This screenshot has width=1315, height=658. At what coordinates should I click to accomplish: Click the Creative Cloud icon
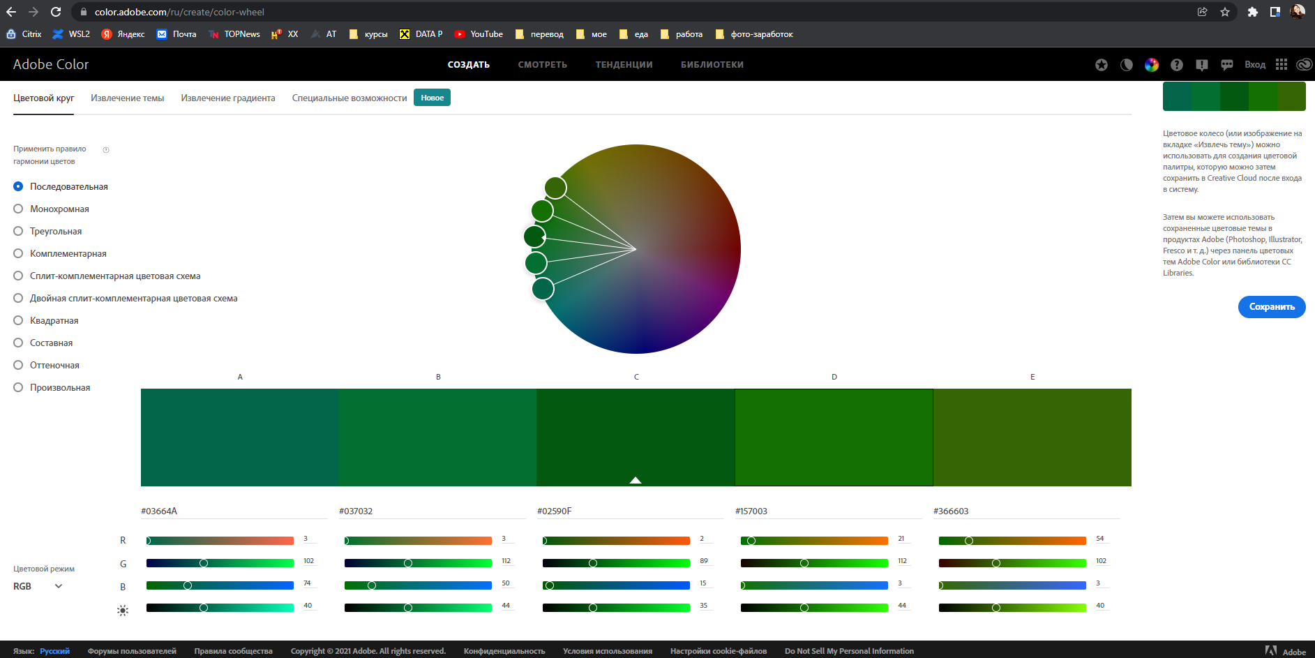pyautogui.click(x=1304, y=64)
